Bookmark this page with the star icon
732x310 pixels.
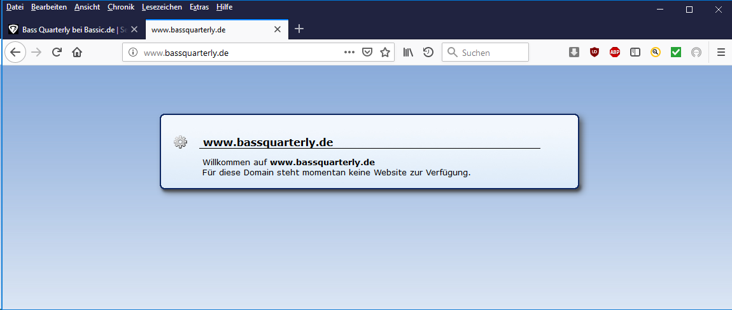385,53
